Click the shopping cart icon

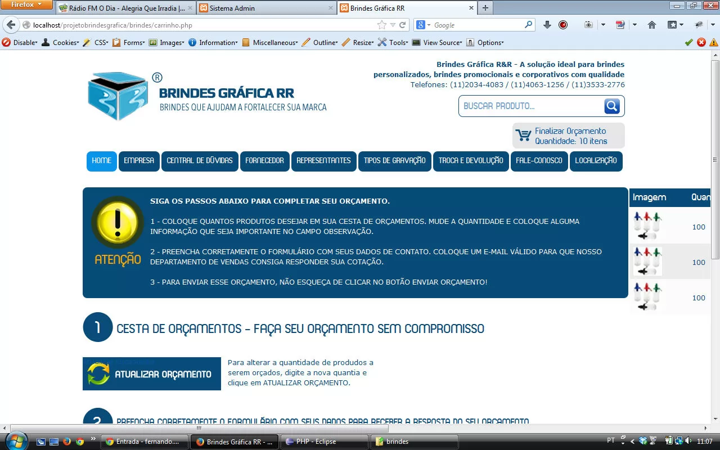point(523,136)
